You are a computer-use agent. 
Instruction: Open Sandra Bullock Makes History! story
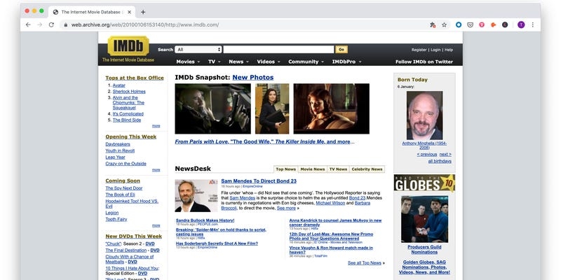205,220
